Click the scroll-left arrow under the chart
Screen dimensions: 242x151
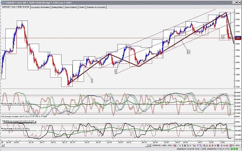[x=3, y=146]
